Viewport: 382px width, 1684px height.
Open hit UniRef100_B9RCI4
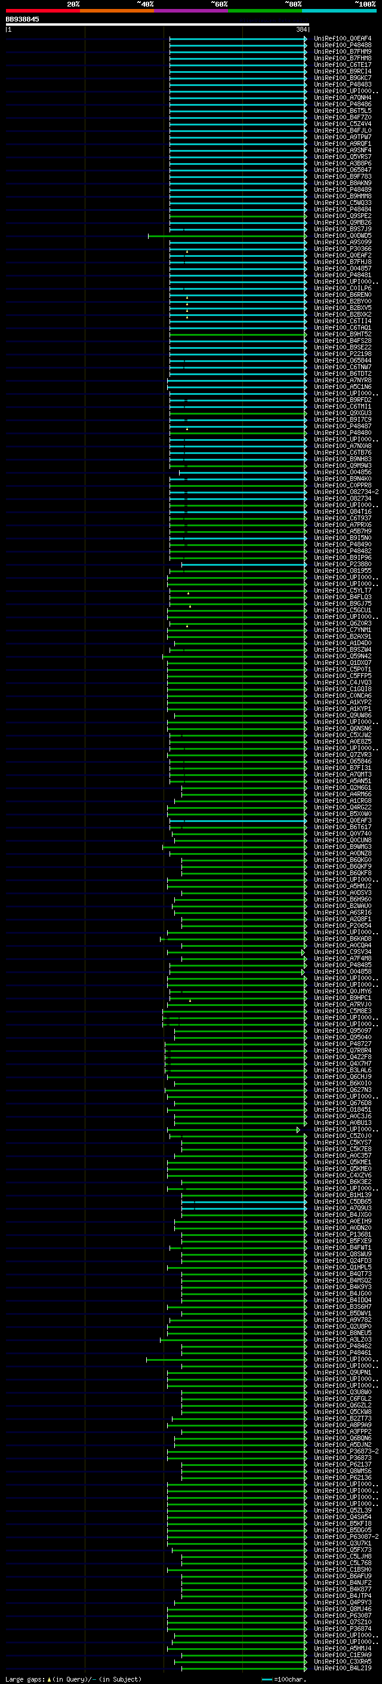tap(343, 71)
